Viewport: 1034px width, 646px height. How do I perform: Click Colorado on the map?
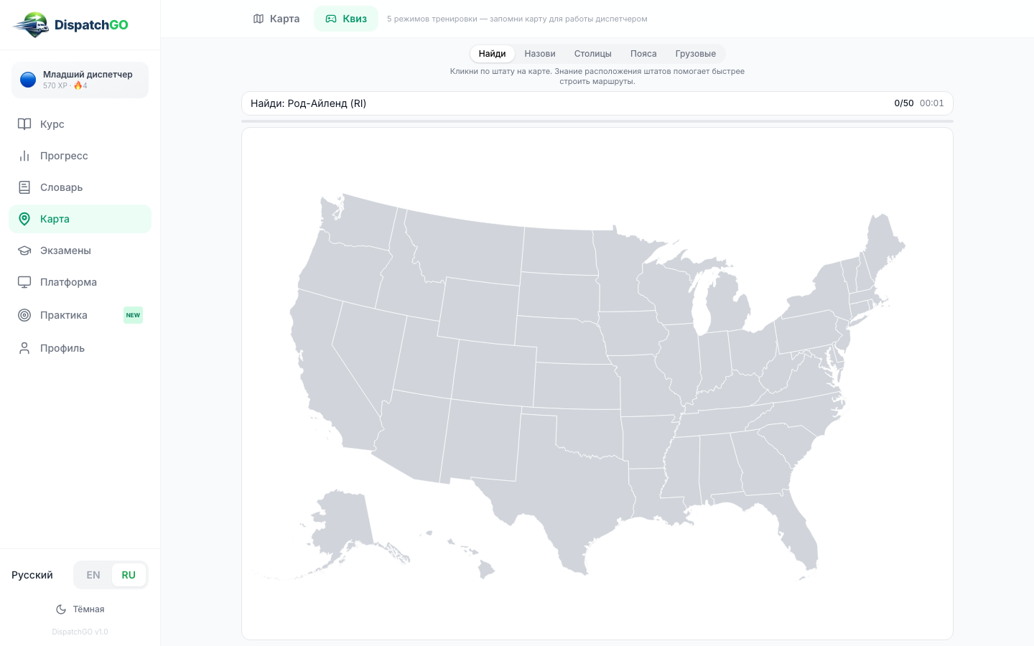(494, 372)
